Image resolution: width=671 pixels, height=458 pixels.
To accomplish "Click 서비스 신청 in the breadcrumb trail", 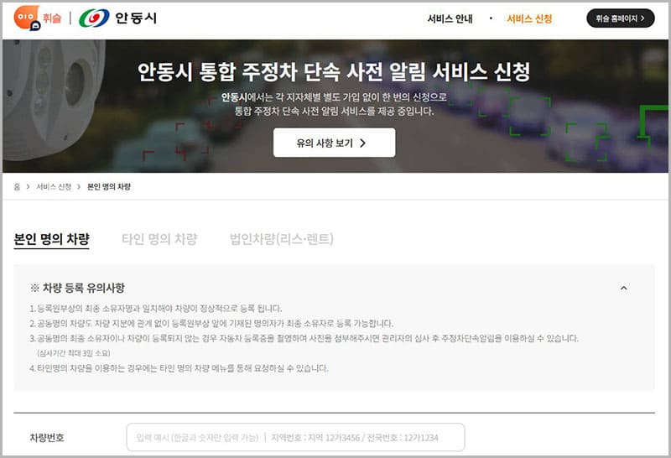I will 54,186.
